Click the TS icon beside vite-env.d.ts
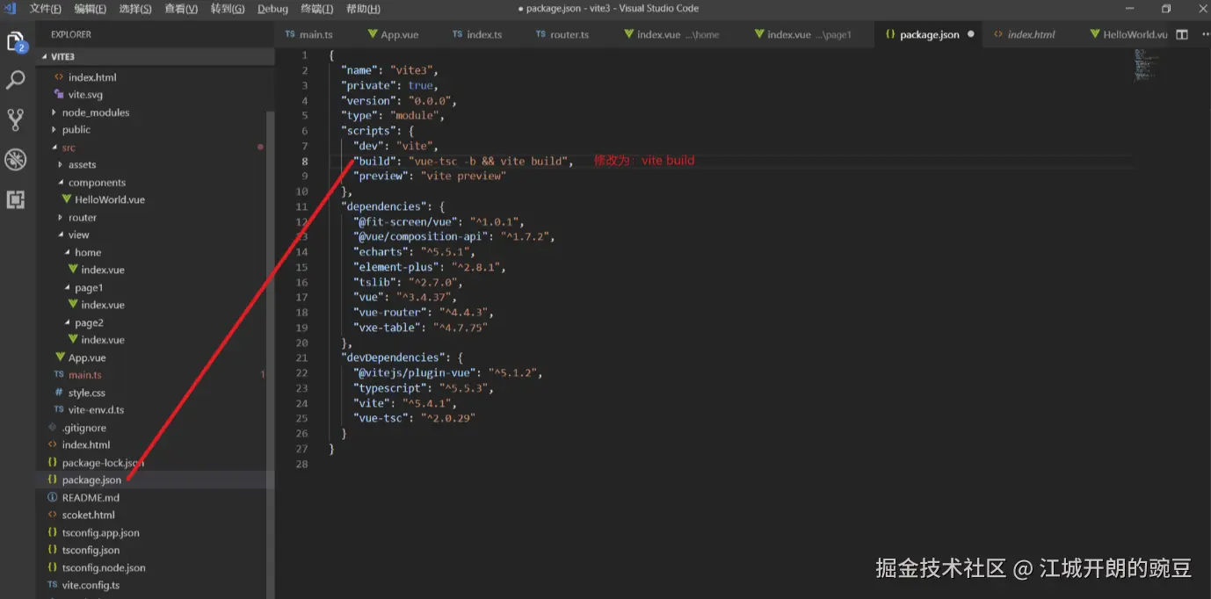 point(59,410)
